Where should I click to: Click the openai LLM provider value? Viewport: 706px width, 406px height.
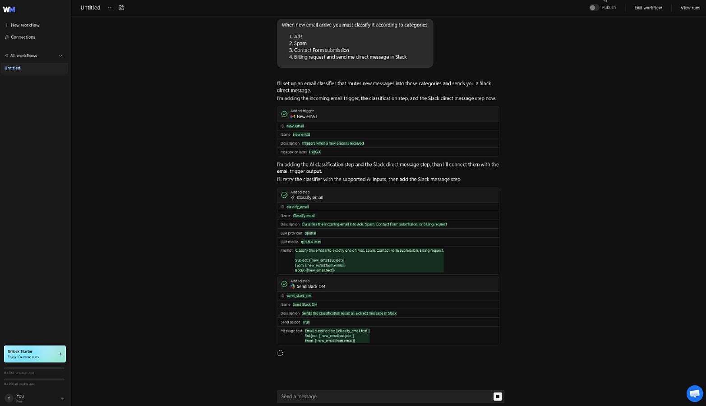pyautogui.click(x=310, y=233)
